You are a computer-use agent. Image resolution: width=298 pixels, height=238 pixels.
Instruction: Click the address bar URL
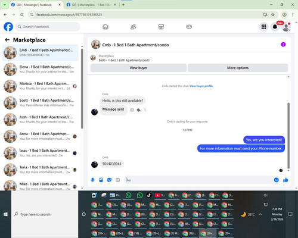[69, 15]
